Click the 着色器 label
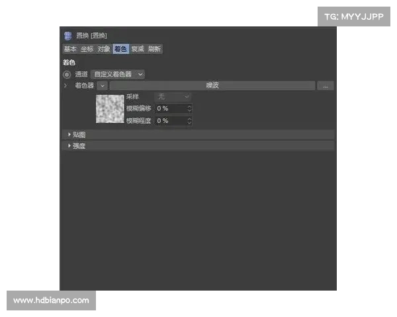Image resolution: width=397 pixels, height=317 pixels. pyautogui.click(x=84, y=85)
